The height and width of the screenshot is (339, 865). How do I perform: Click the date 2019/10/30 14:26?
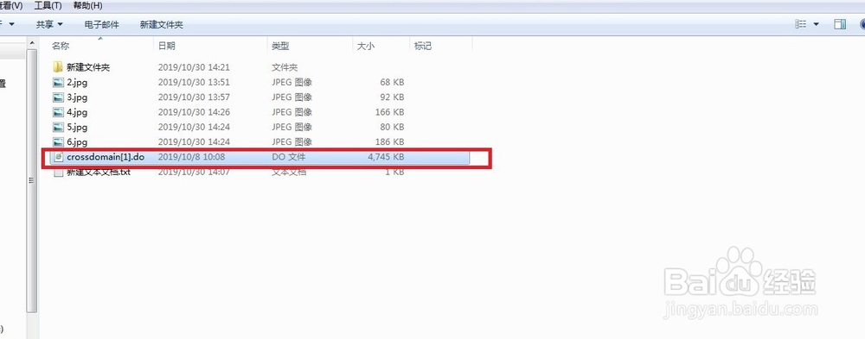[x=194, y=112]
